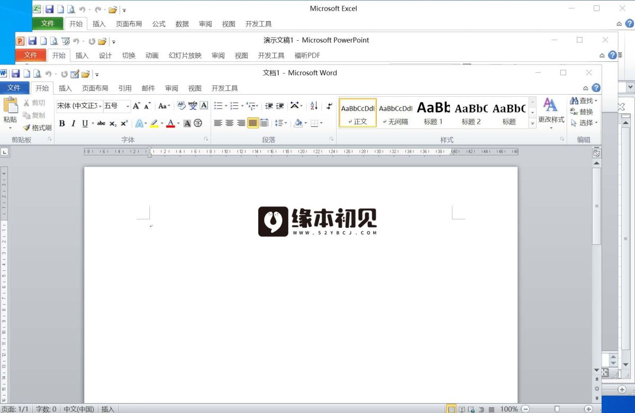Click the Sort (A–Z) icon
This screenshot has width=635, height=413.
(313, 106)
